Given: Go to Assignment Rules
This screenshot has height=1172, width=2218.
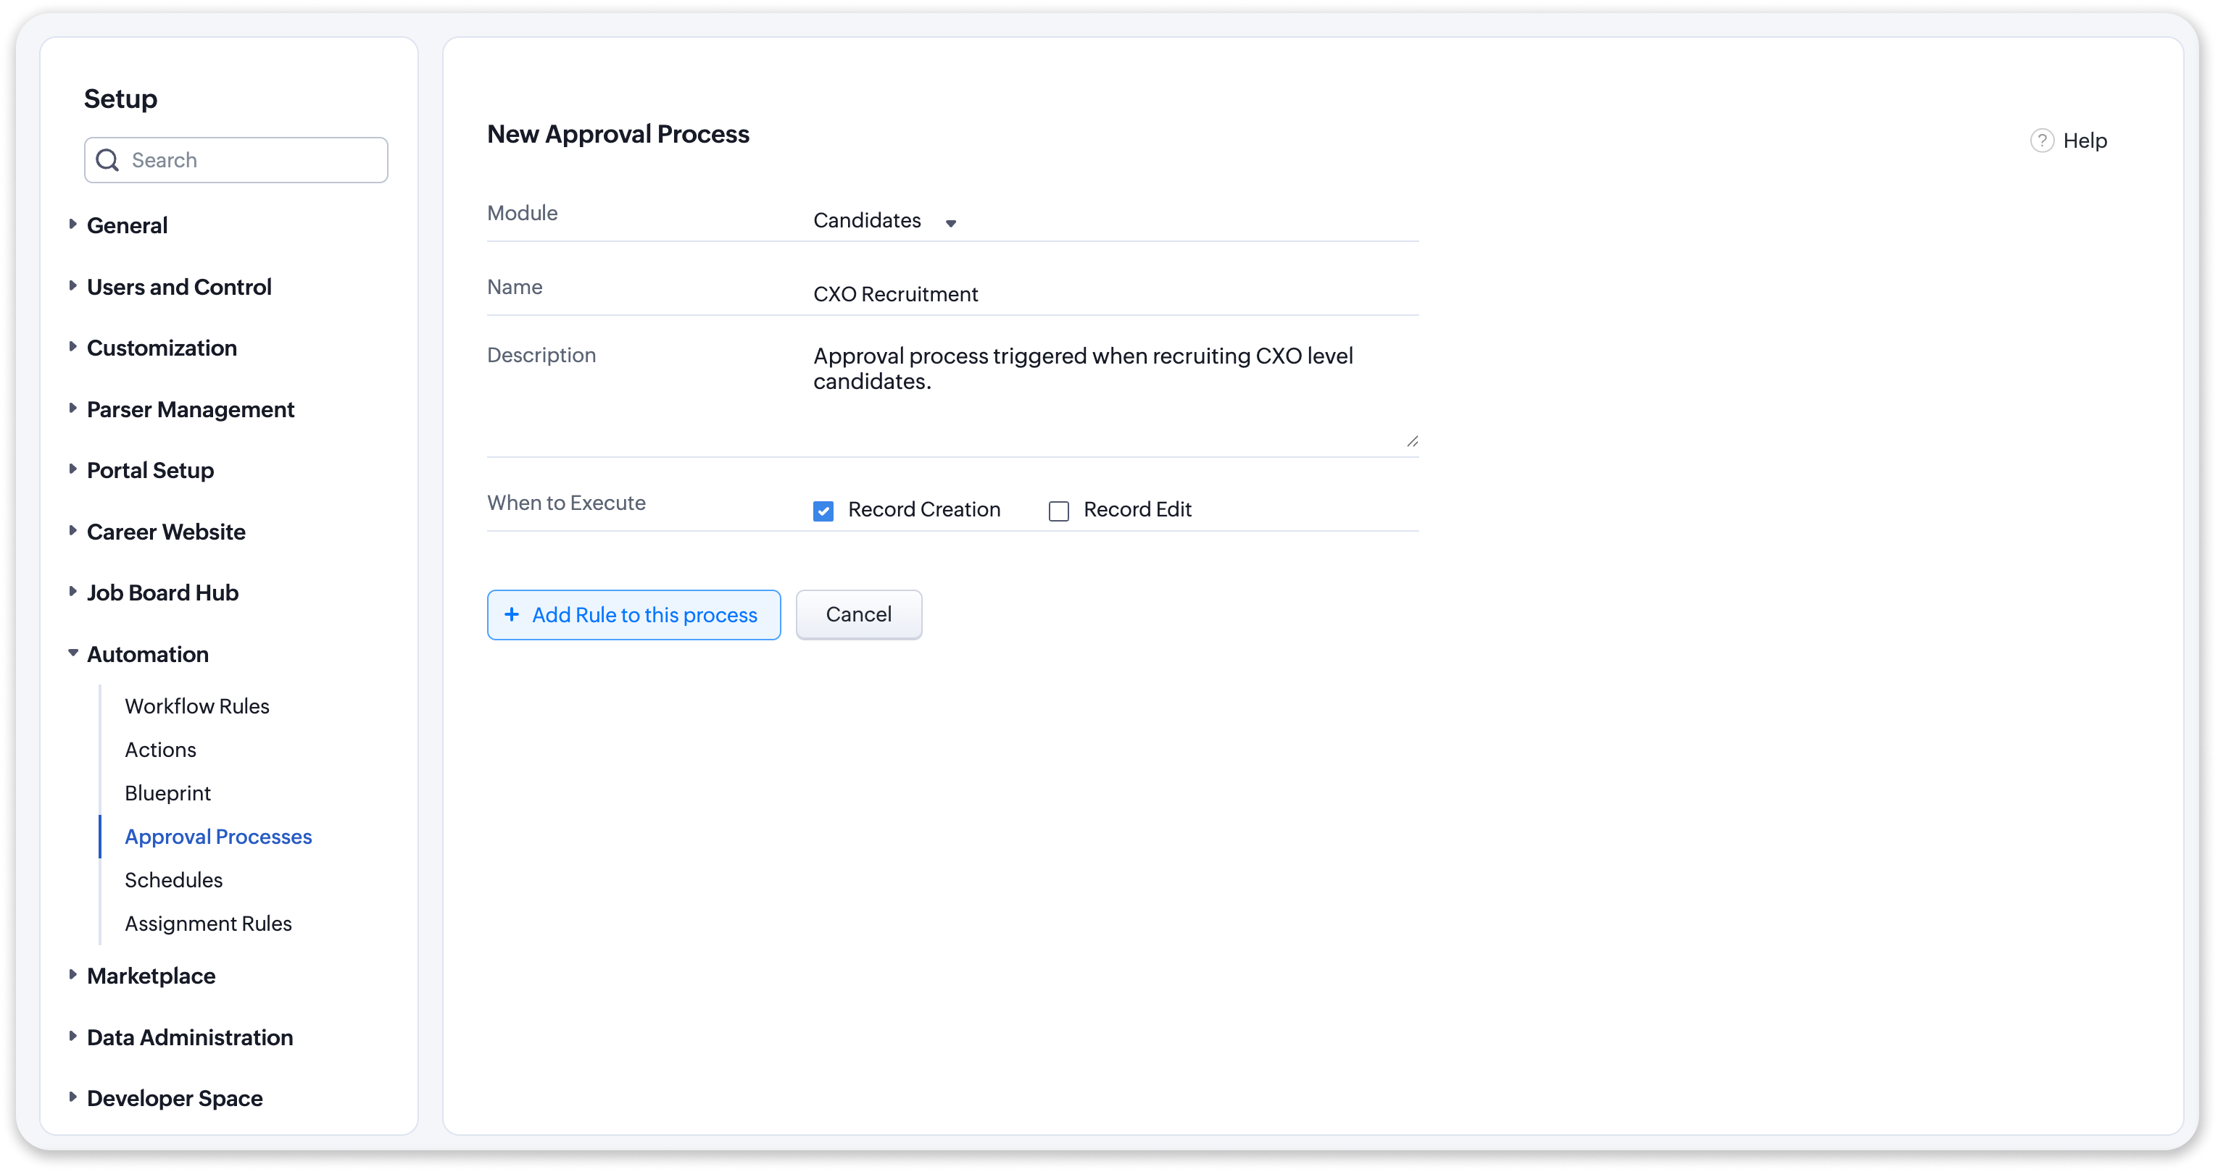Looking at the screenshot, I should (x=207, y=924).
